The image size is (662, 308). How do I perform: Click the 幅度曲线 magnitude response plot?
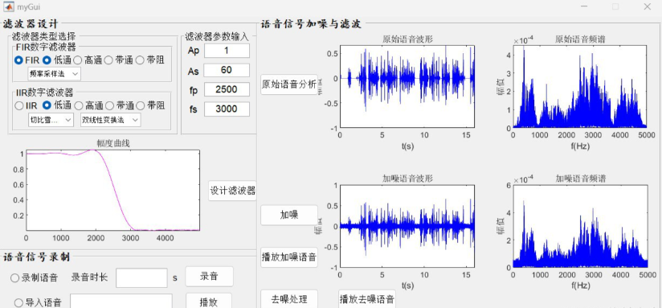(x=112, y=190)
